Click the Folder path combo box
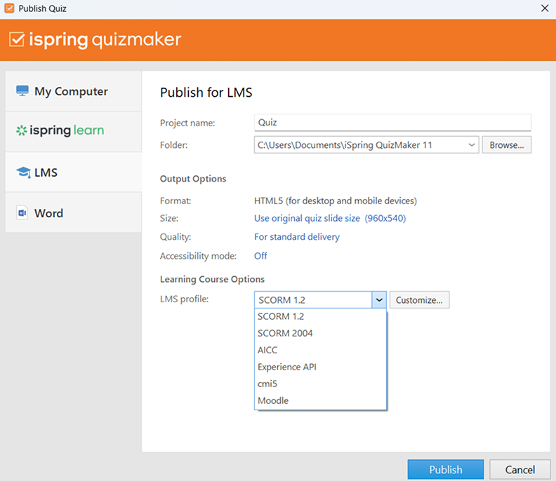The image size is (556, 481). tap(366, 145)
